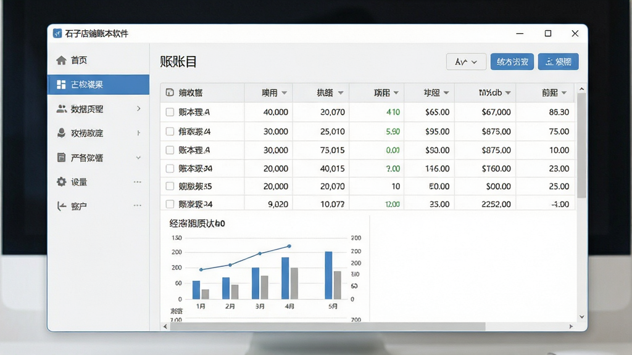Click the single-person icon in the sidebar
This screenshot has width=632, height=355.
click(61, 133)
